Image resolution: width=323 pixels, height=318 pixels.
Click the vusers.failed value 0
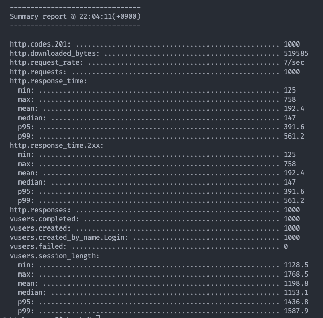[286, 246]
